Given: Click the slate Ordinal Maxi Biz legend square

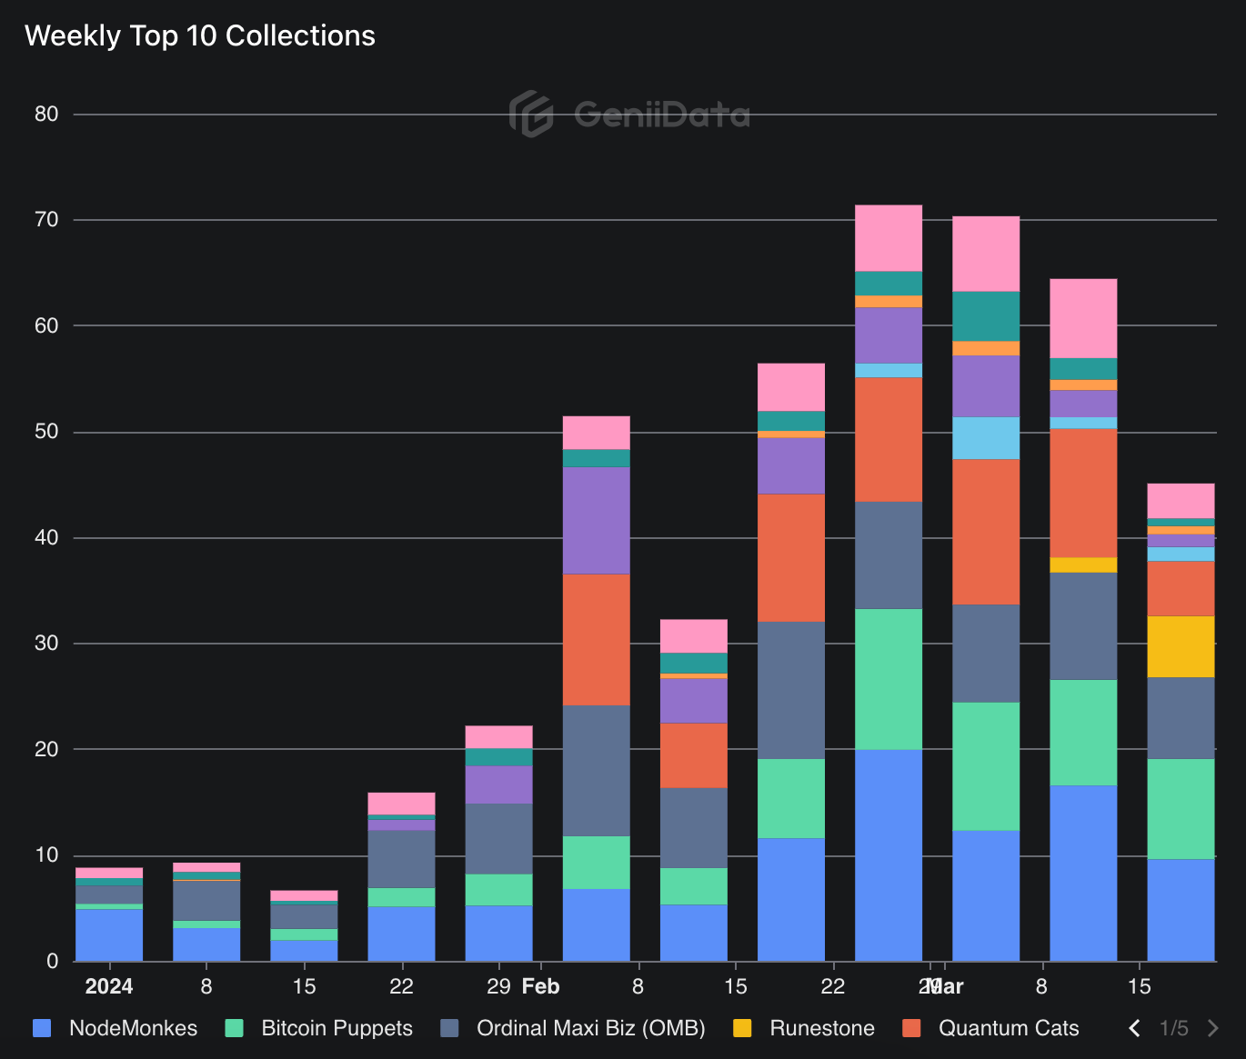Looking at the screenshot, I should pyautogui.click(x=449, y=1028).
